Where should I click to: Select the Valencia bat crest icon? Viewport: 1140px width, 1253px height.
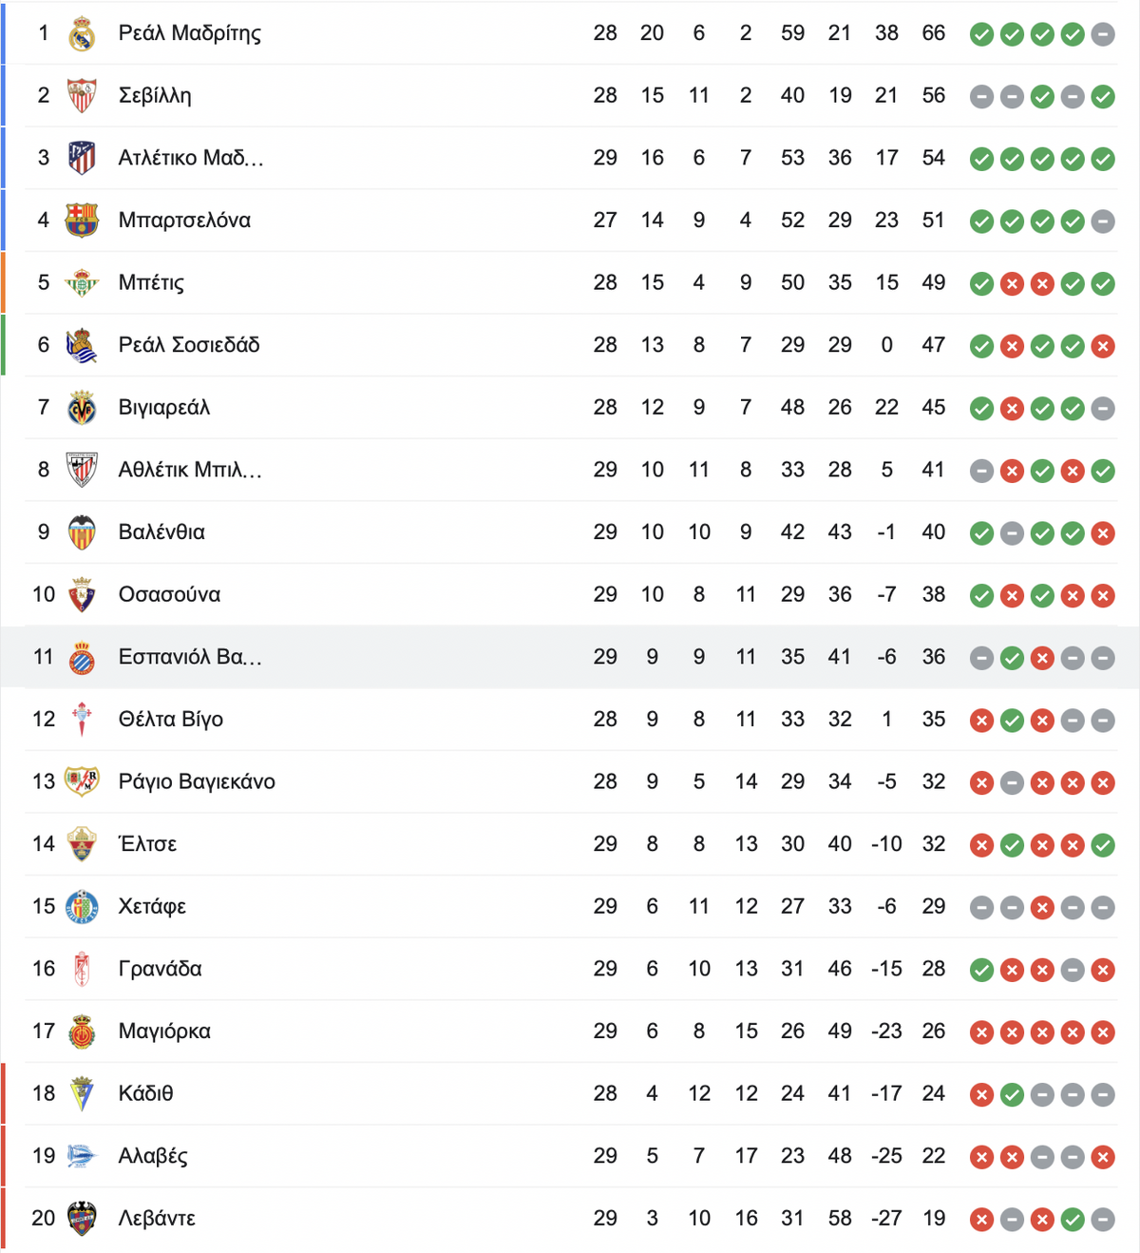pyautogui.click(x=82, y=532)
